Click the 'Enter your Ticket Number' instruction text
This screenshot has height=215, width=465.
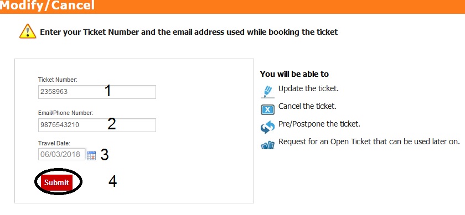90,32
